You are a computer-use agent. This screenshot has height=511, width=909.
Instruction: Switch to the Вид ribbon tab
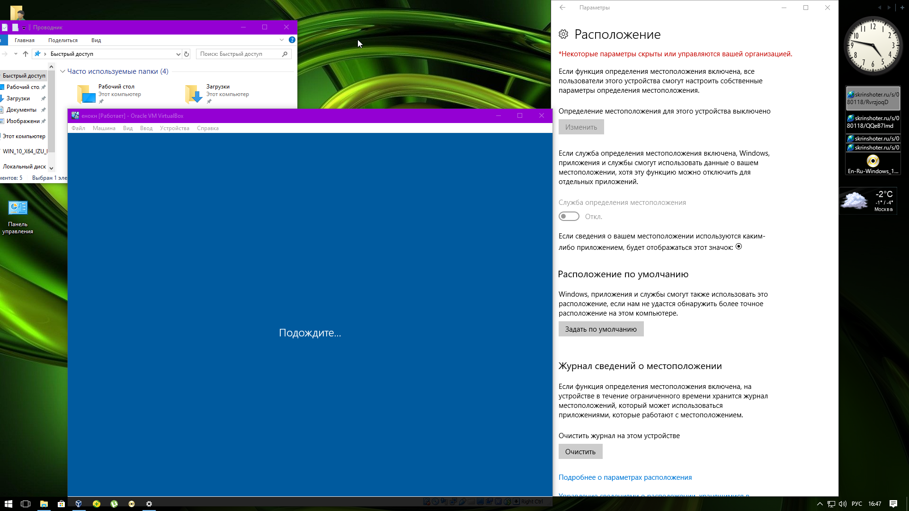pos(96,40)
